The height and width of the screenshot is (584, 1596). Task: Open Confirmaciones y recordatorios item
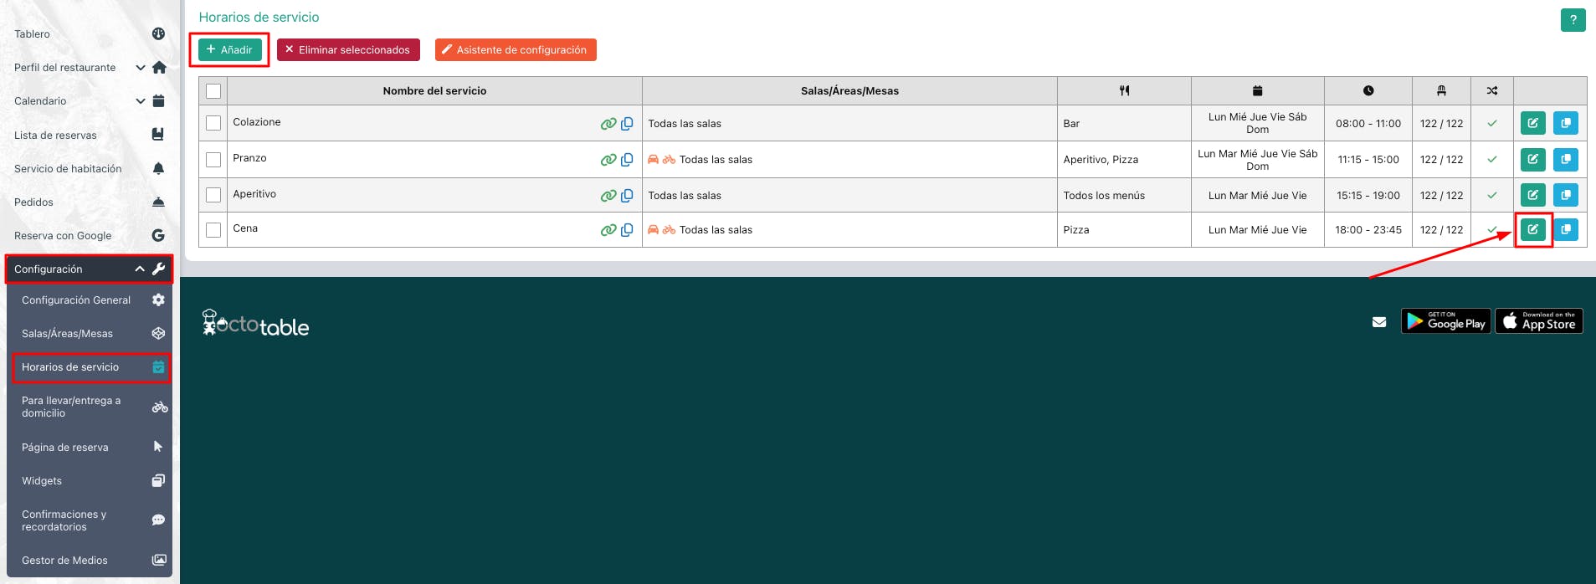point(90,520)
